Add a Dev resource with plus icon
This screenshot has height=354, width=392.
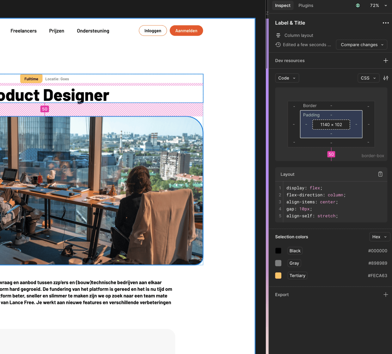tap(385, 61)
